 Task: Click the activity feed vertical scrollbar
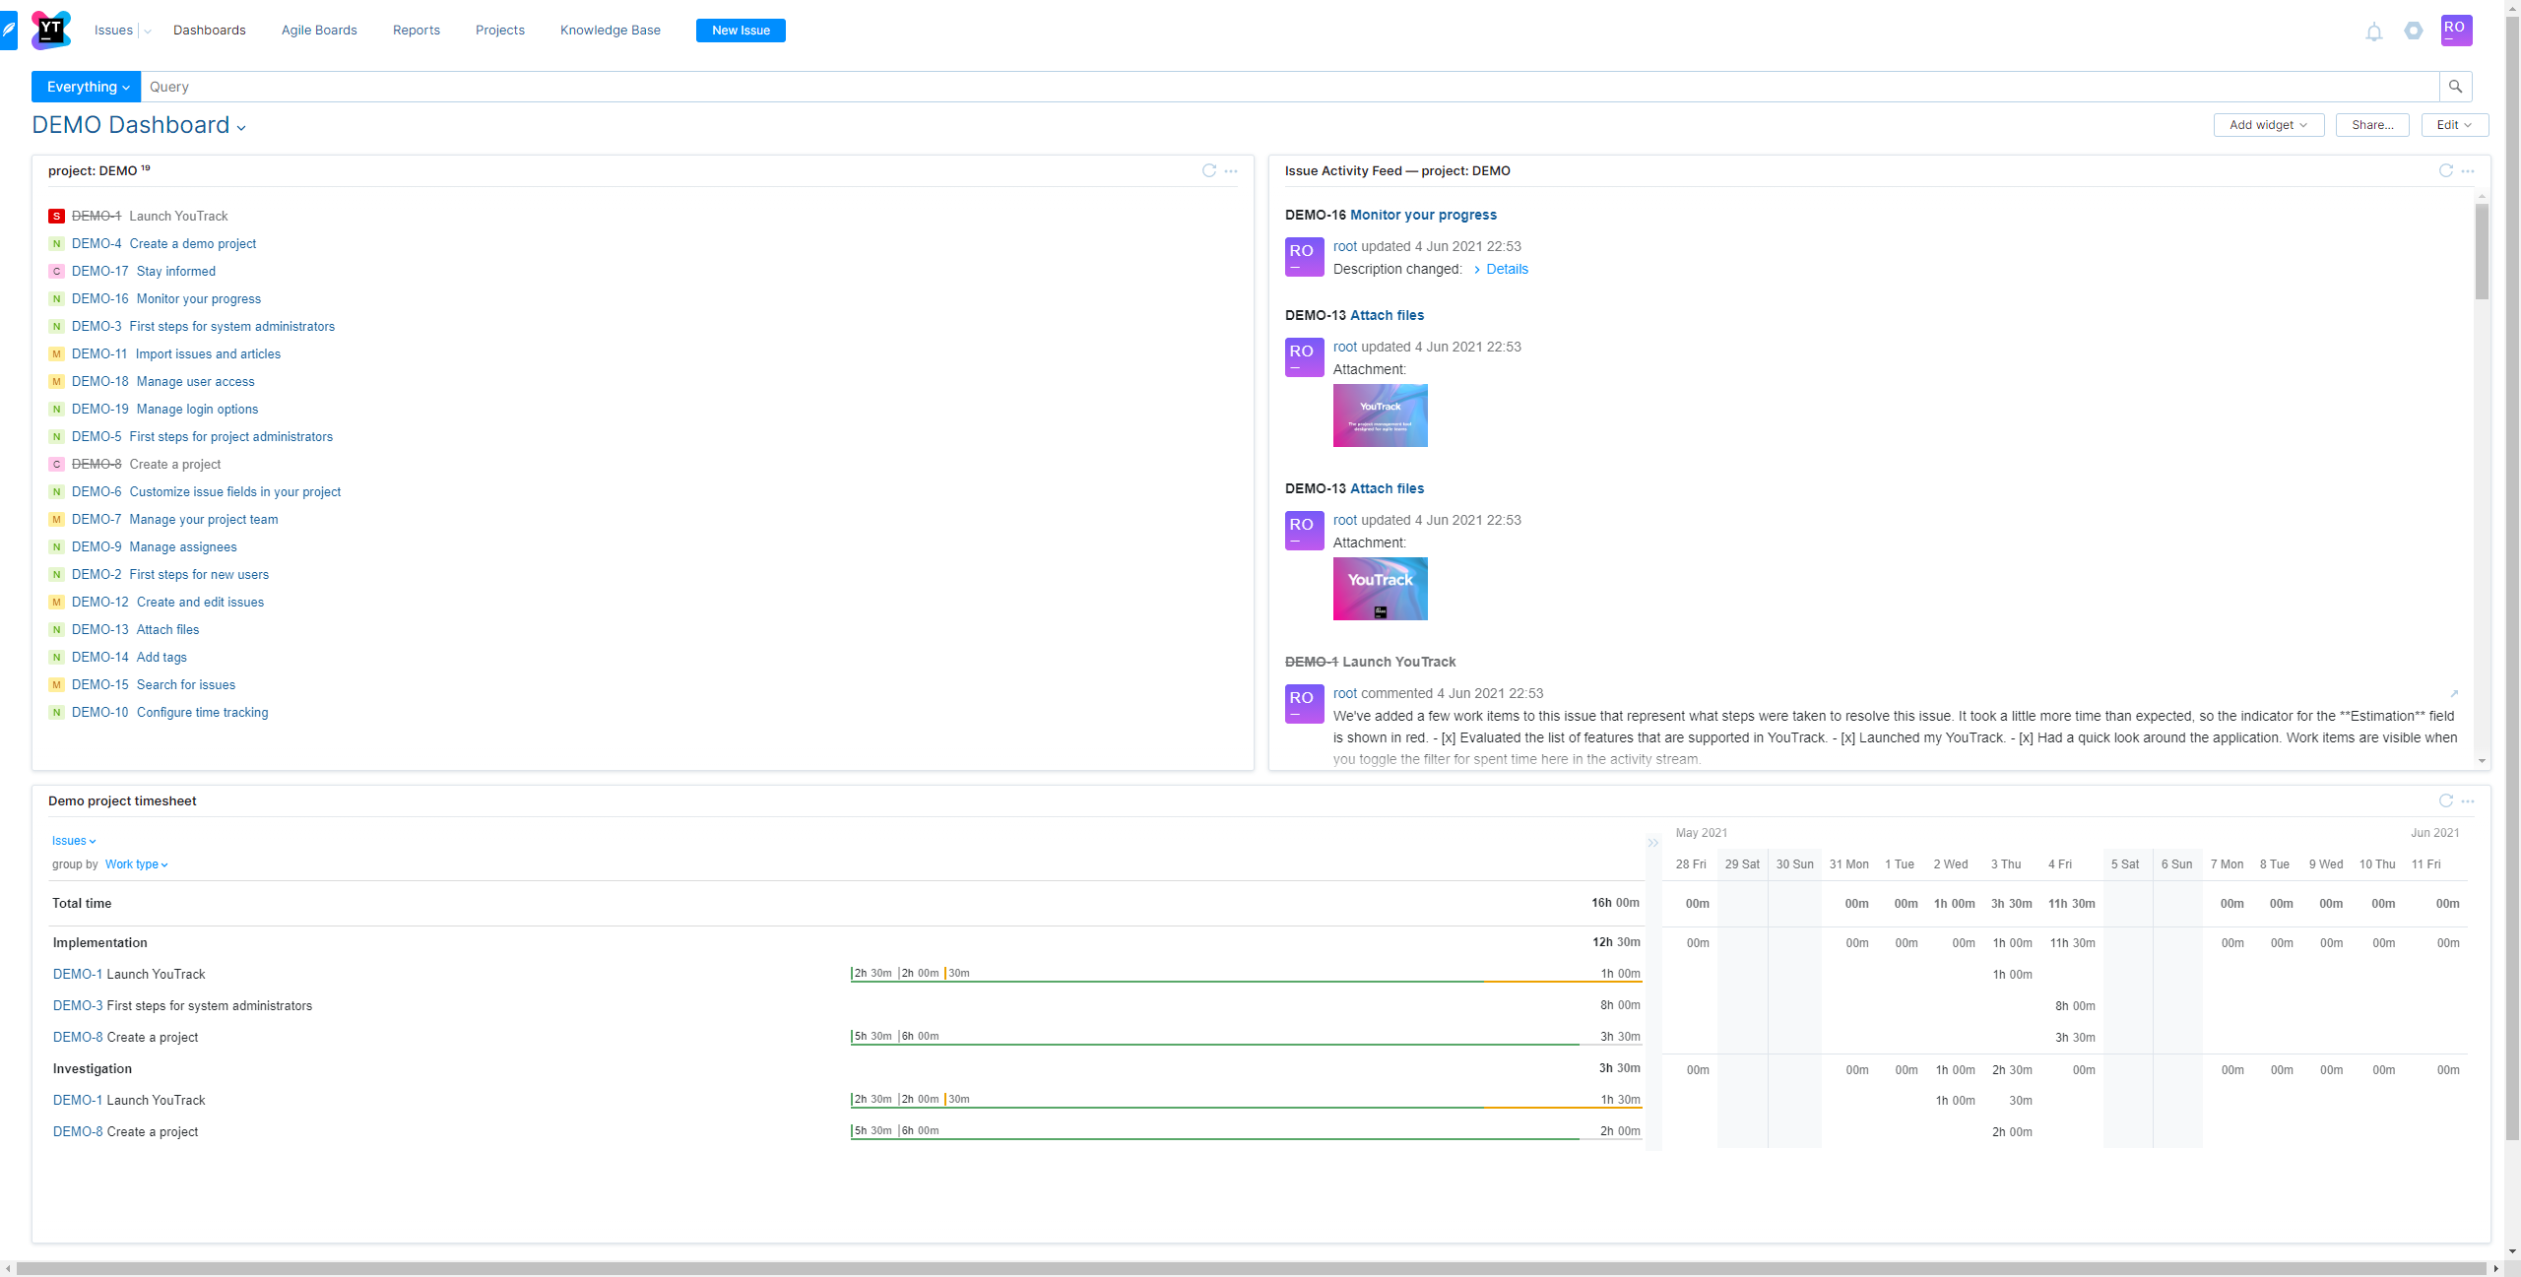(2482, 251)
